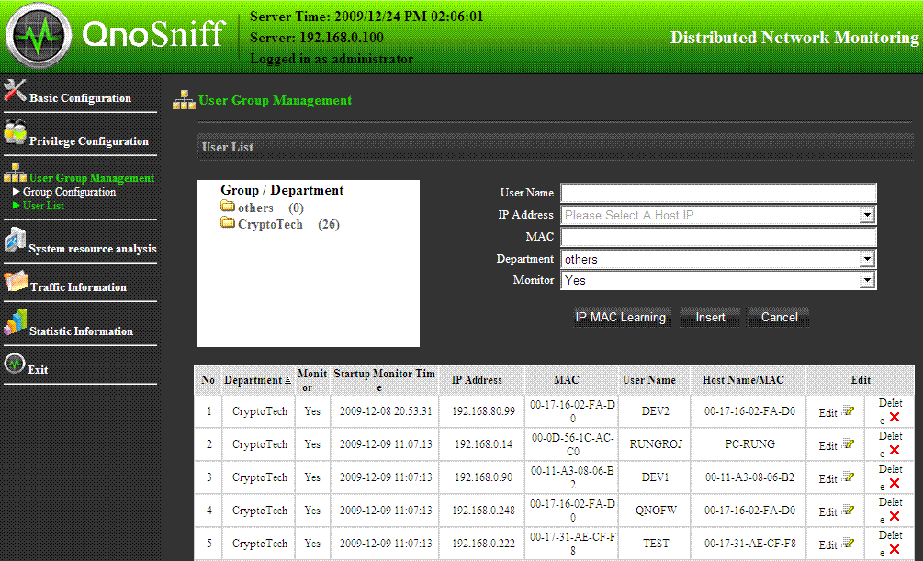Select the CryptoTech group in tree
This screenshot has height=561, width=923.
[270, 224]
